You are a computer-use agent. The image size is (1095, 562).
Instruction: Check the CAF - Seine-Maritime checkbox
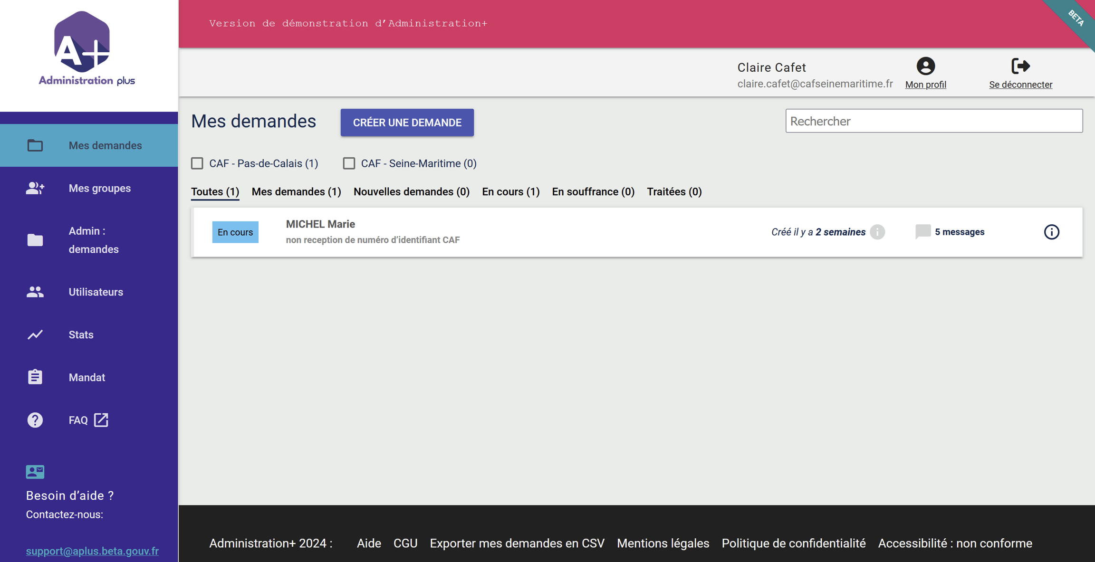(349, 163)
